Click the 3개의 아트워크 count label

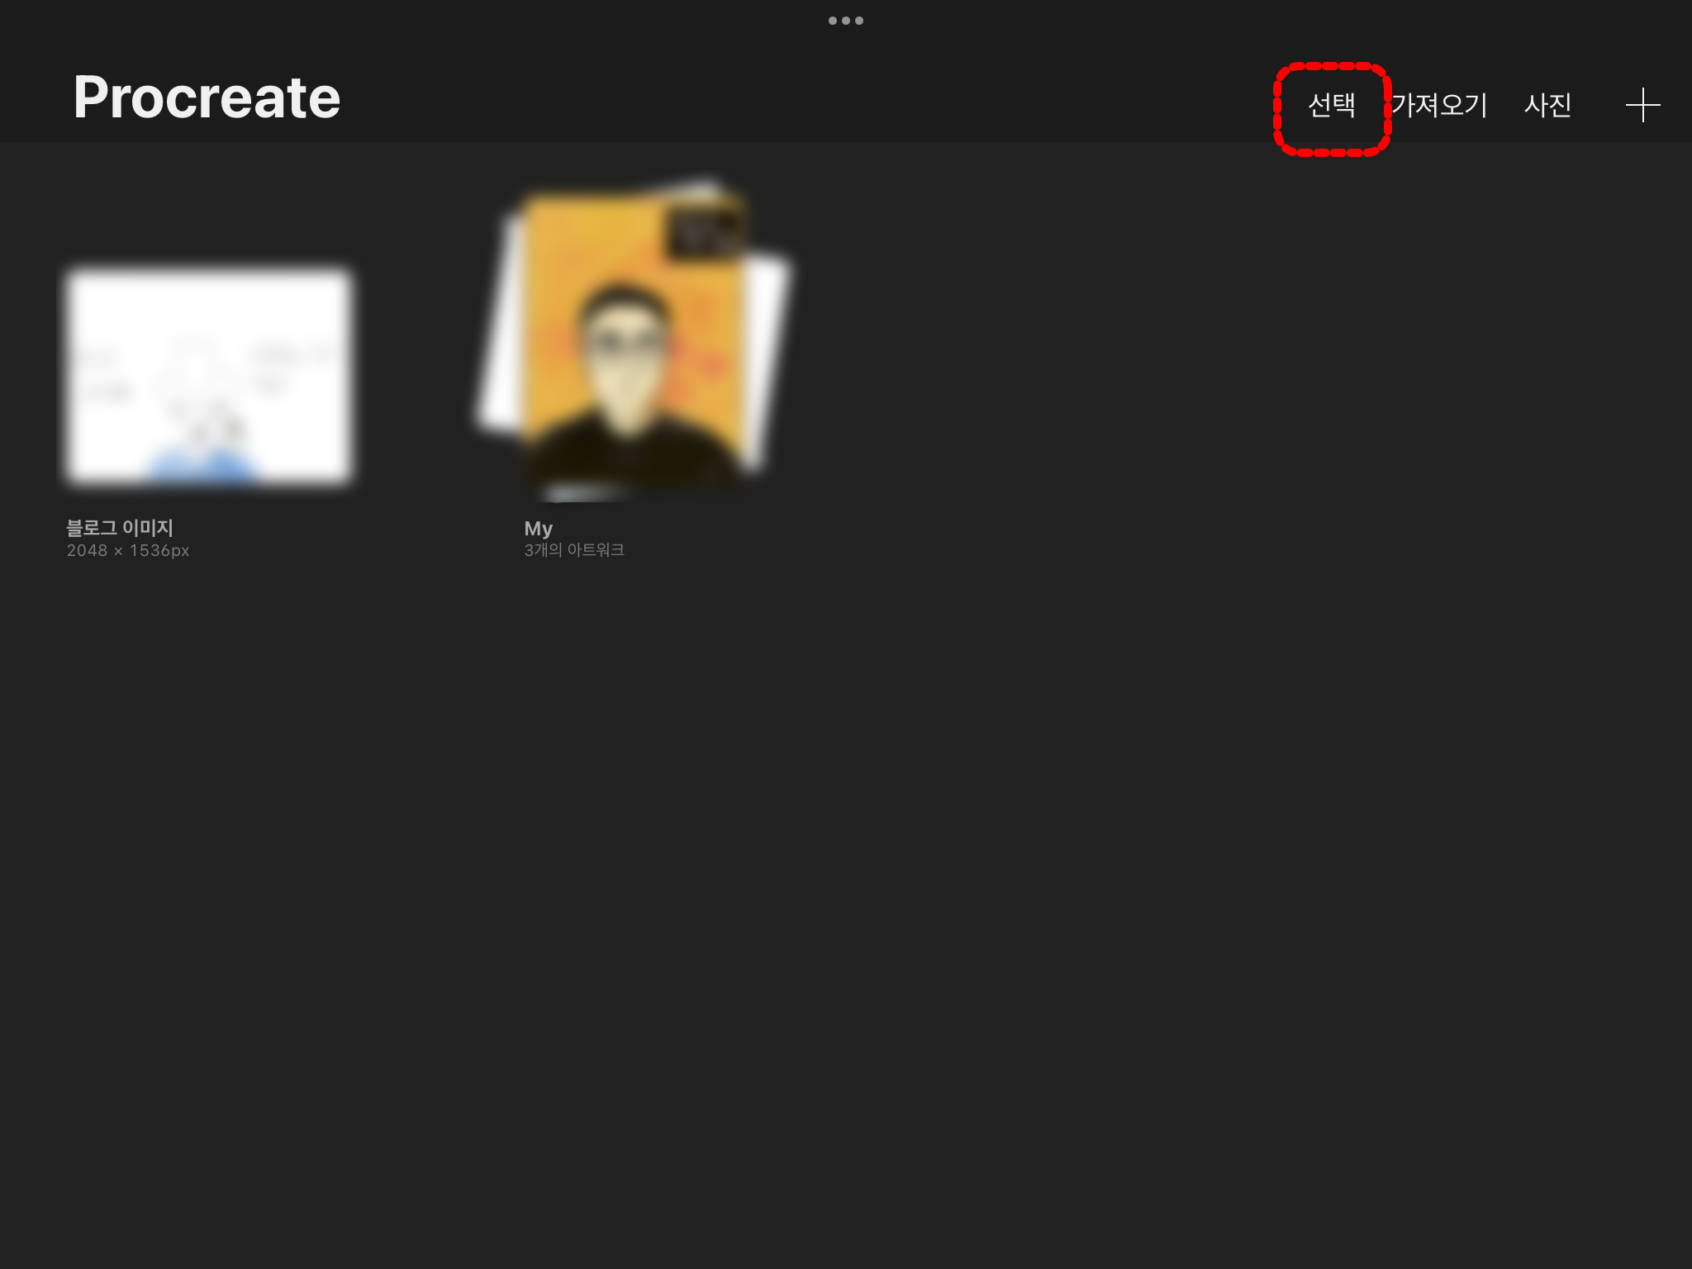click(x=574, y=550)
